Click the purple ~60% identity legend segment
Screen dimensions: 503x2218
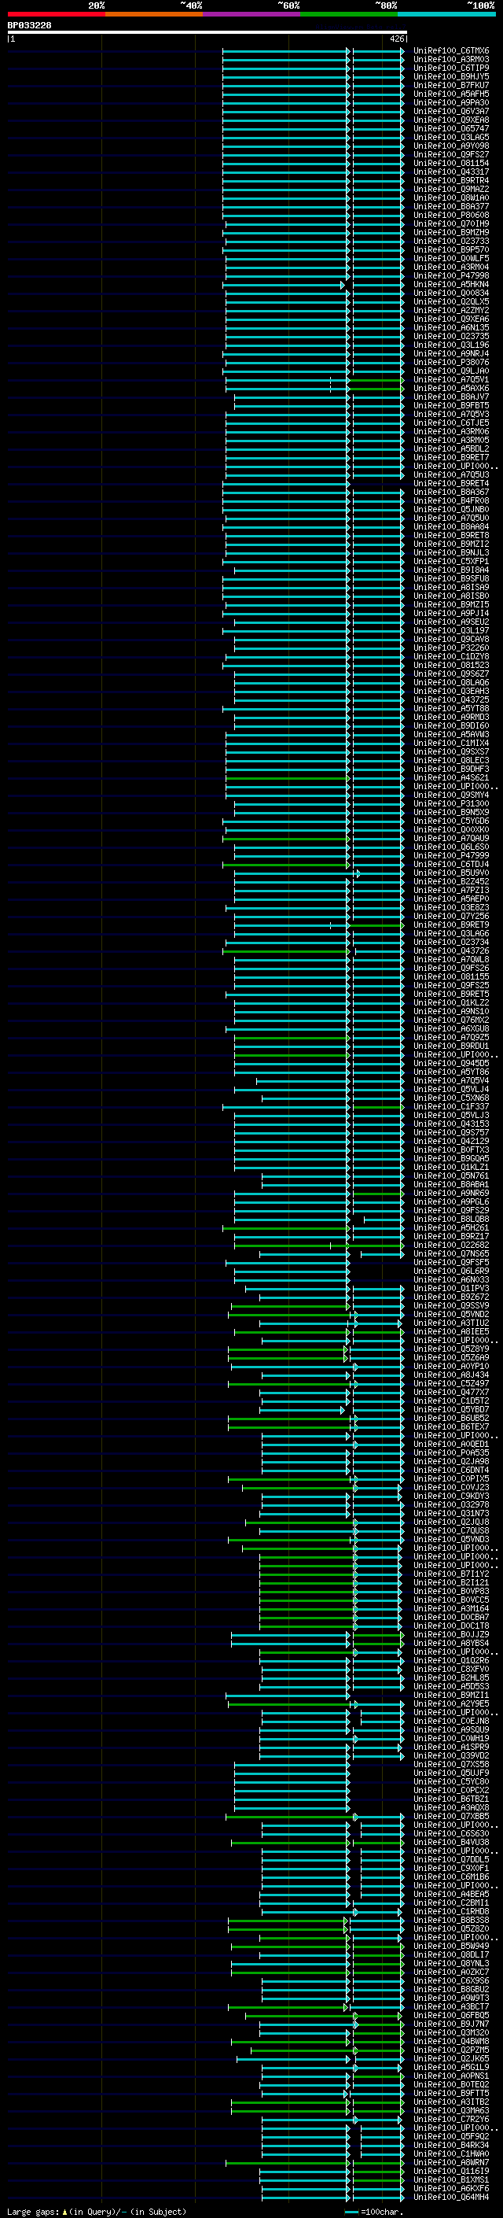click(252, 15)
